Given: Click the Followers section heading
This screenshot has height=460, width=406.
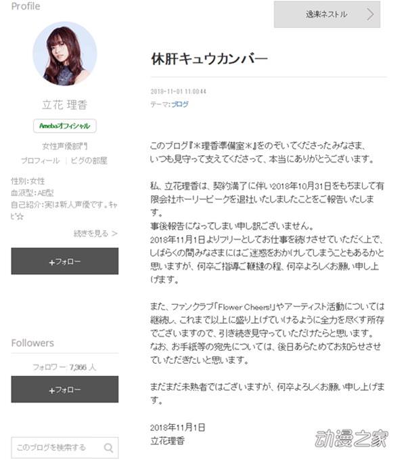Looking at the screenshot, I should (x=32, y=343).
